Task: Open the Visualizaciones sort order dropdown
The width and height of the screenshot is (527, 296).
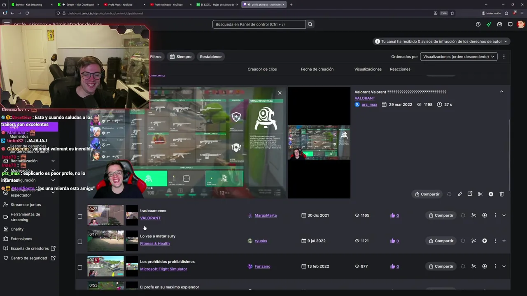Action: [459, 57]
